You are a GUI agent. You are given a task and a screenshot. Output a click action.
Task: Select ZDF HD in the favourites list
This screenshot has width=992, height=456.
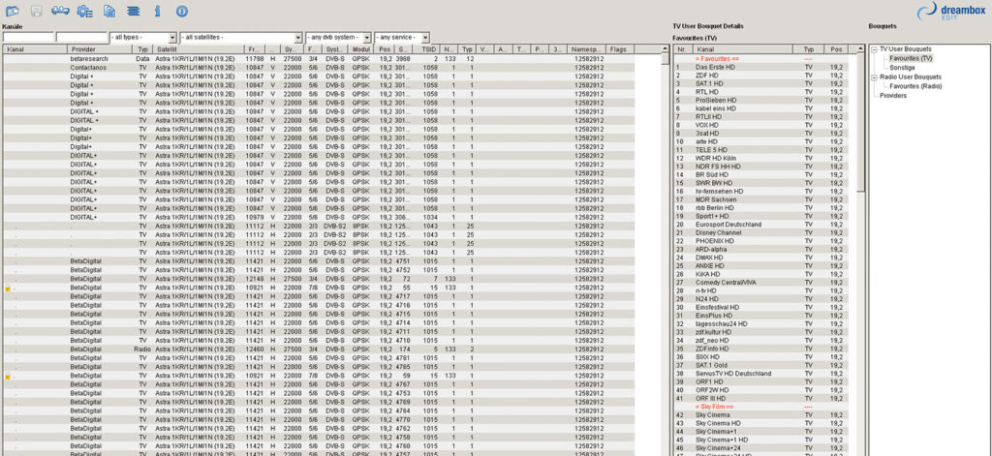(x=707, y=76)
